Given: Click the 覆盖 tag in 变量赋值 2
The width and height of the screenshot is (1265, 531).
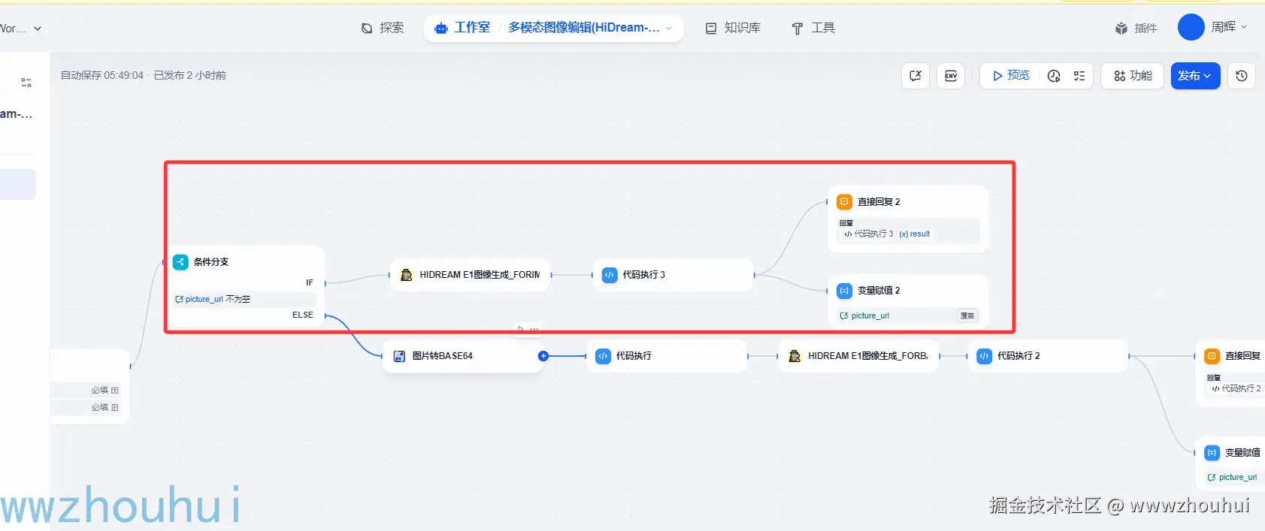Looking at the screenshot, I should pyautogui.click(x=967, y=316).
